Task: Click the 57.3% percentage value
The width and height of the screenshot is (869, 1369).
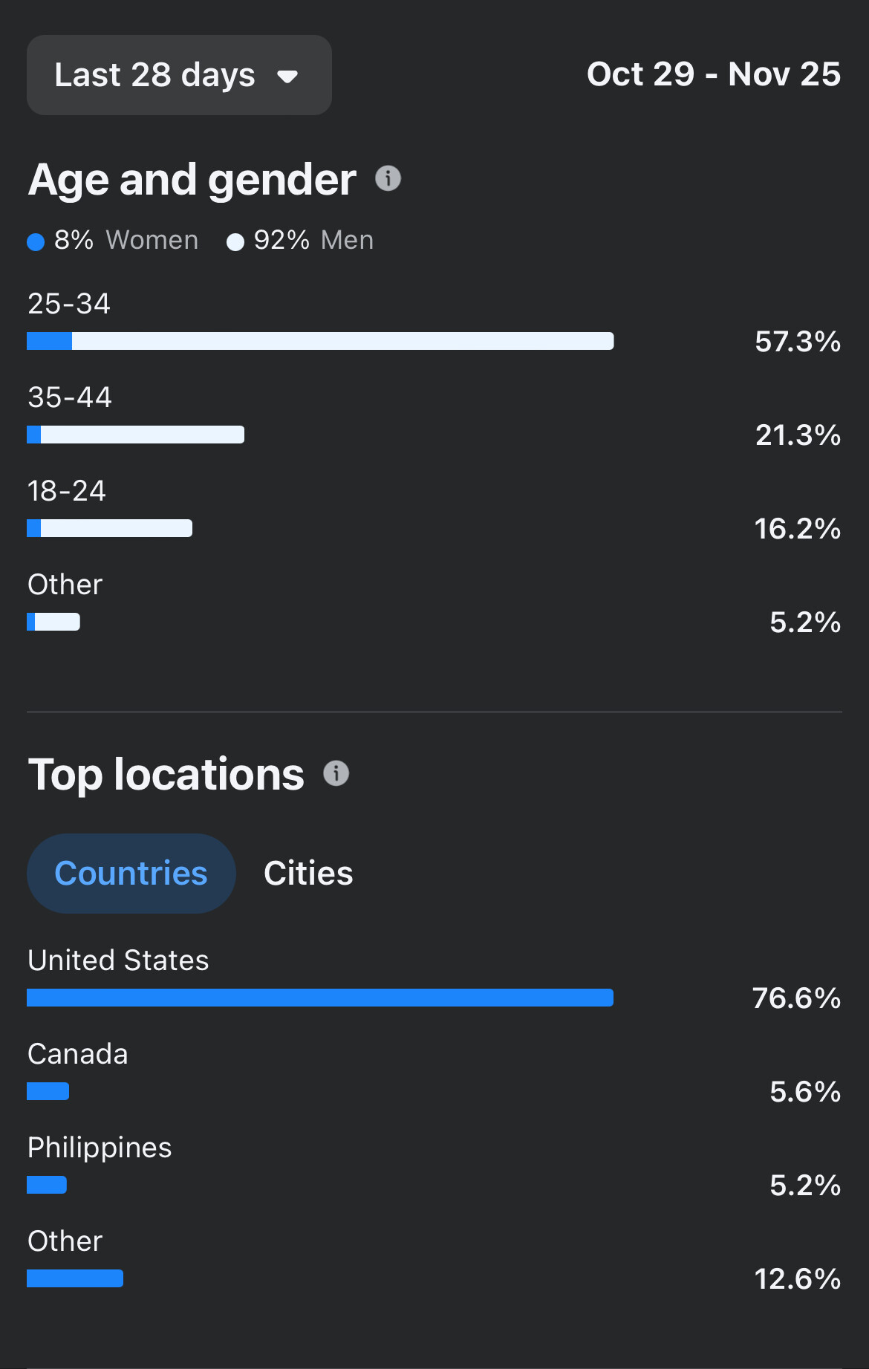Action: 797,342
